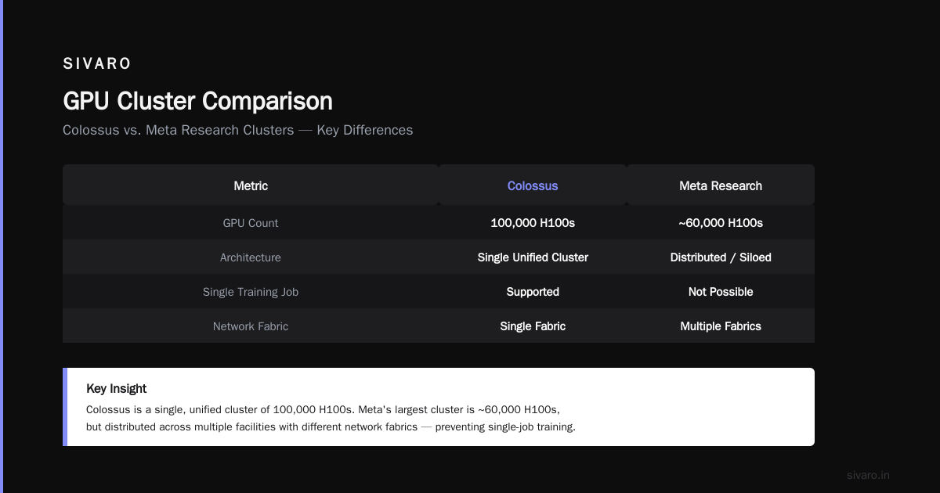Screen dimensions: 940x493
Task: Click the Multiple Fabrics cell
Action: [721, 326]
